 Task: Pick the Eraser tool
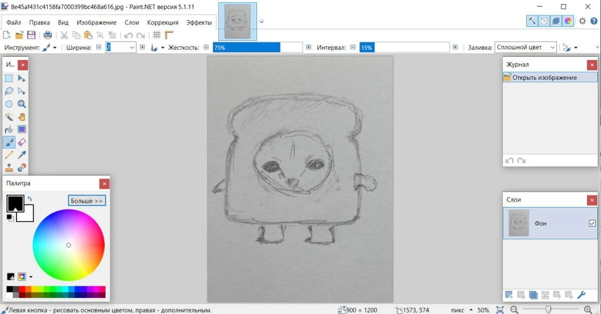click(22, 142)
